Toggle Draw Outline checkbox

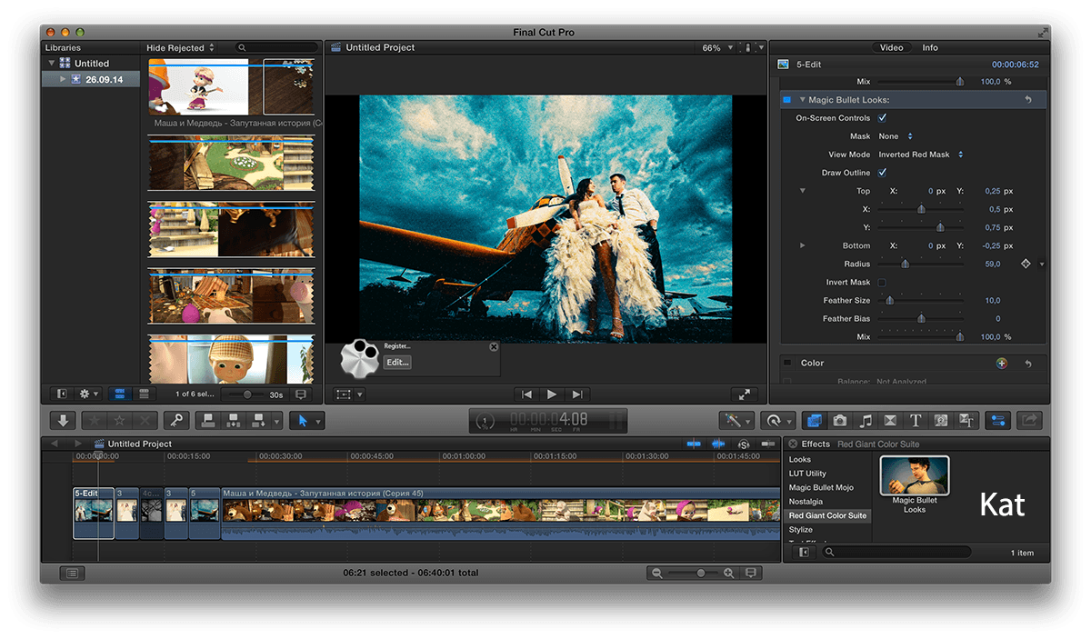click(882, 173)
